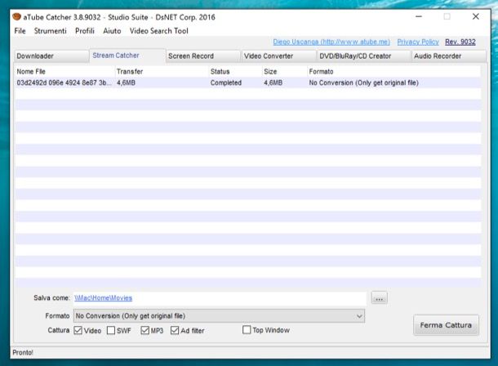Switch to the Downloader tab
This screenshot has height=366, width=498.
point(35,56)
